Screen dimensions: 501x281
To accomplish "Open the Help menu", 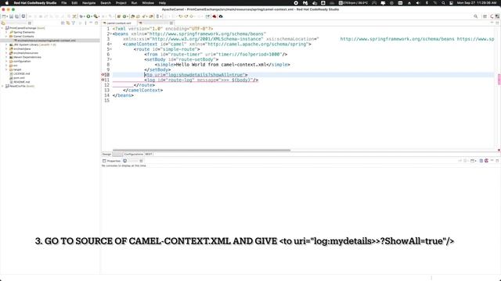I will (x=162, y=3).
